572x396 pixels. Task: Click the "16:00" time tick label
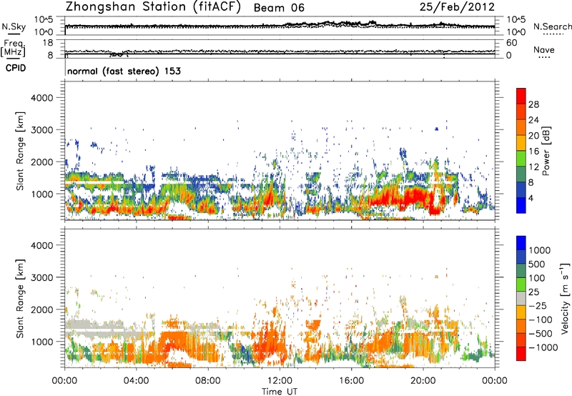click(x=351, y=381)
